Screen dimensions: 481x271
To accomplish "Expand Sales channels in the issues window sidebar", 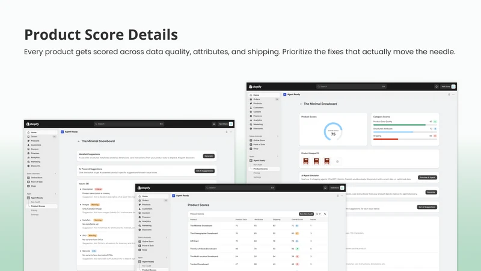I will (x=55, y=173).
